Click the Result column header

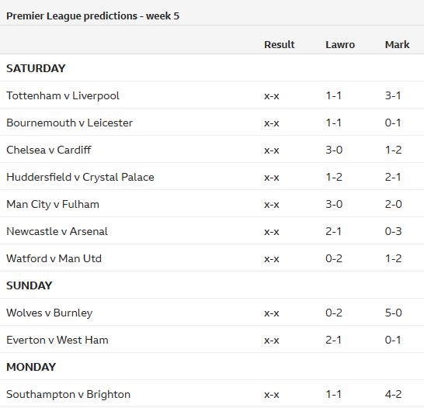coord(280,44)
